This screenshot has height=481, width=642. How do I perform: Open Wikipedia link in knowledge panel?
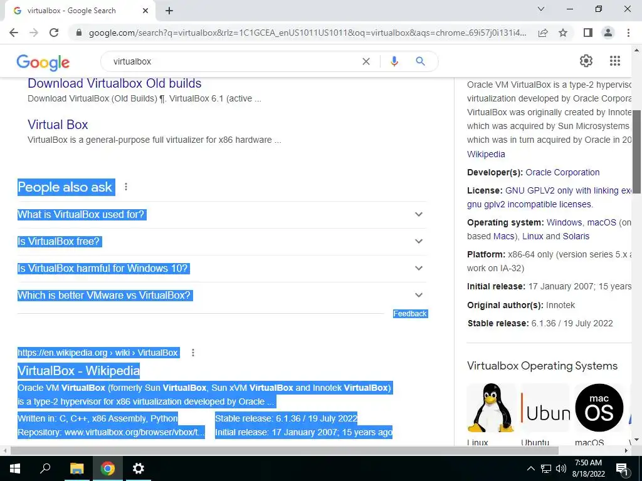486,154
